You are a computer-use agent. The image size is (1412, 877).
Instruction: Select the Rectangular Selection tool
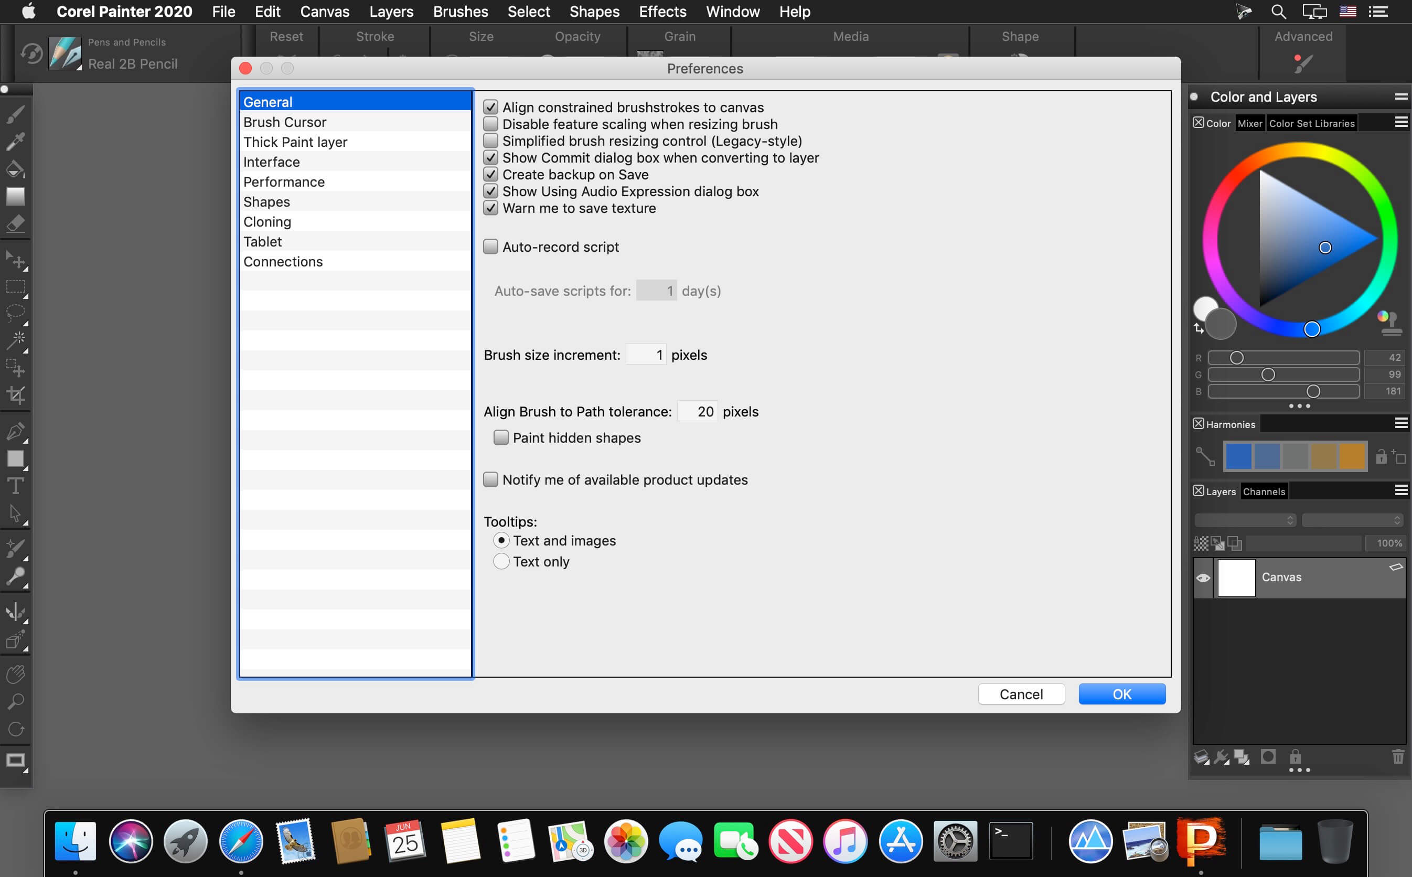coord(16,287)
